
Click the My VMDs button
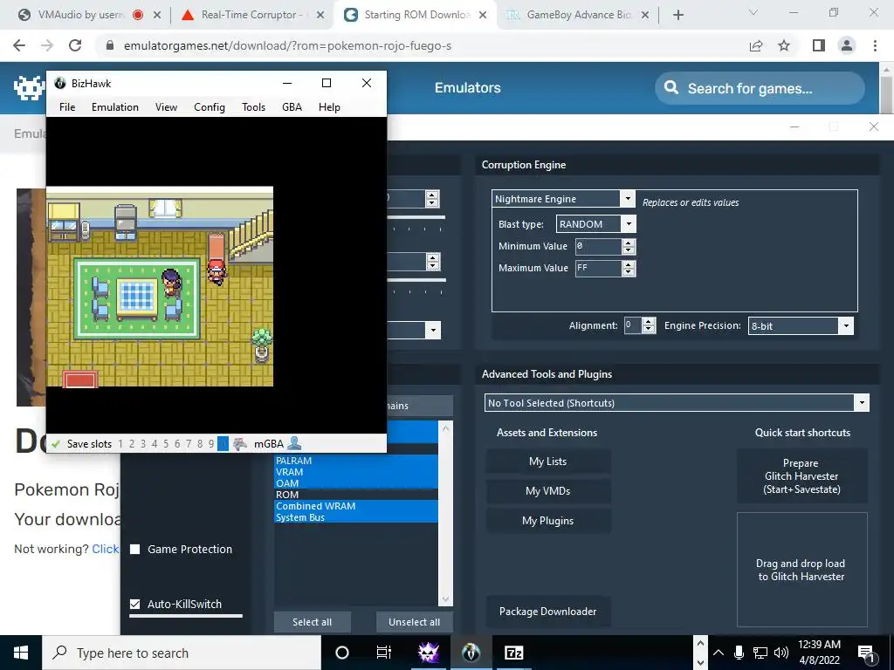point(548,491)
